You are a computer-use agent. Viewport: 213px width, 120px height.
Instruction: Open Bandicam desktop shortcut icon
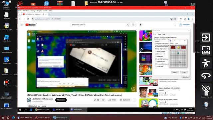tap(7, 83)
